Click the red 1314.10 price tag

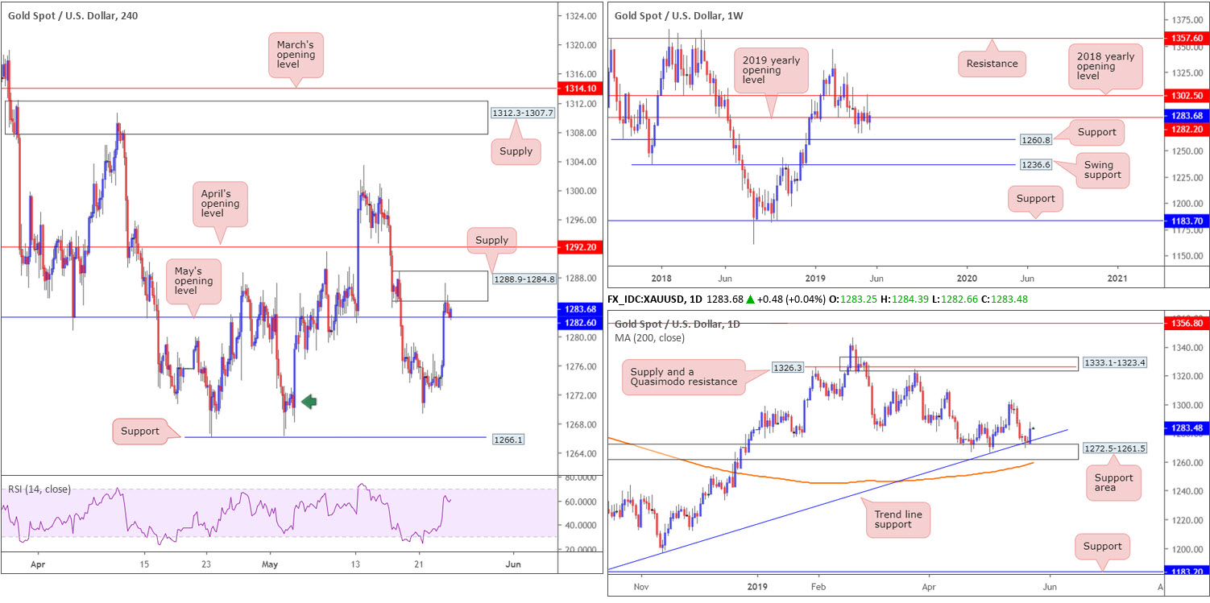580,89
